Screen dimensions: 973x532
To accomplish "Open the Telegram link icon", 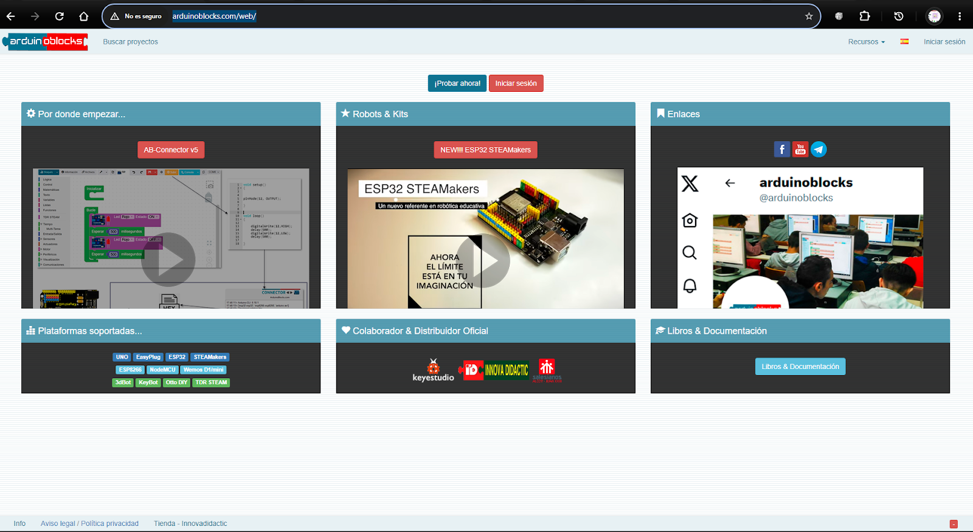I will [x=819, y=149].
